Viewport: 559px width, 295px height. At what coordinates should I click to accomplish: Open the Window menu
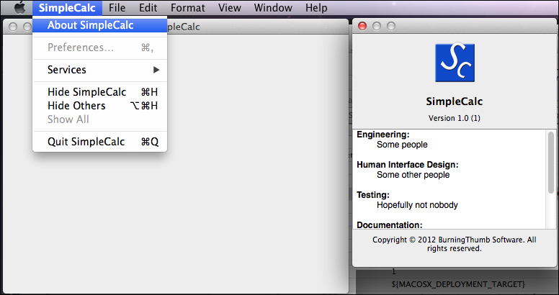pyautogui.click(x=274, y=8)
